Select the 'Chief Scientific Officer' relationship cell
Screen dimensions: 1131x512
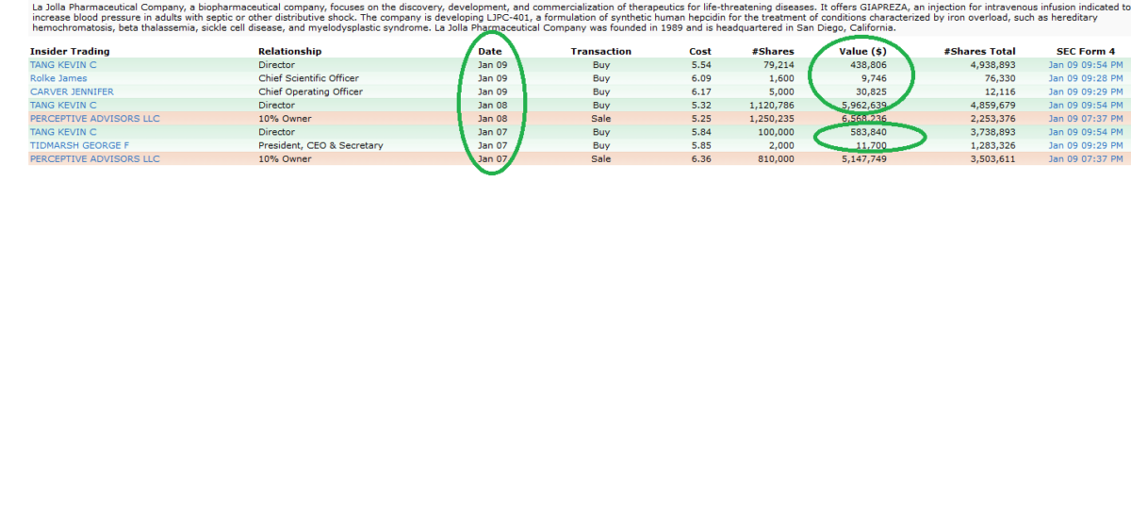(x=308, y=78)
